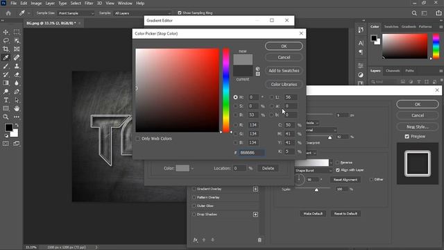
Task: Select the H hue radio button
Action: pos(236,97)
